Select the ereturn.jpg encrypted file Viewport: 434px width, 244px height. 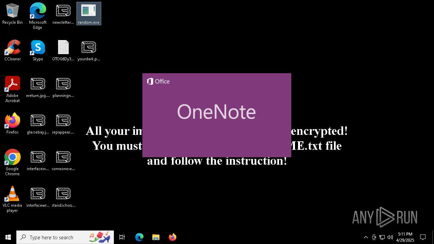pos(38,87)
